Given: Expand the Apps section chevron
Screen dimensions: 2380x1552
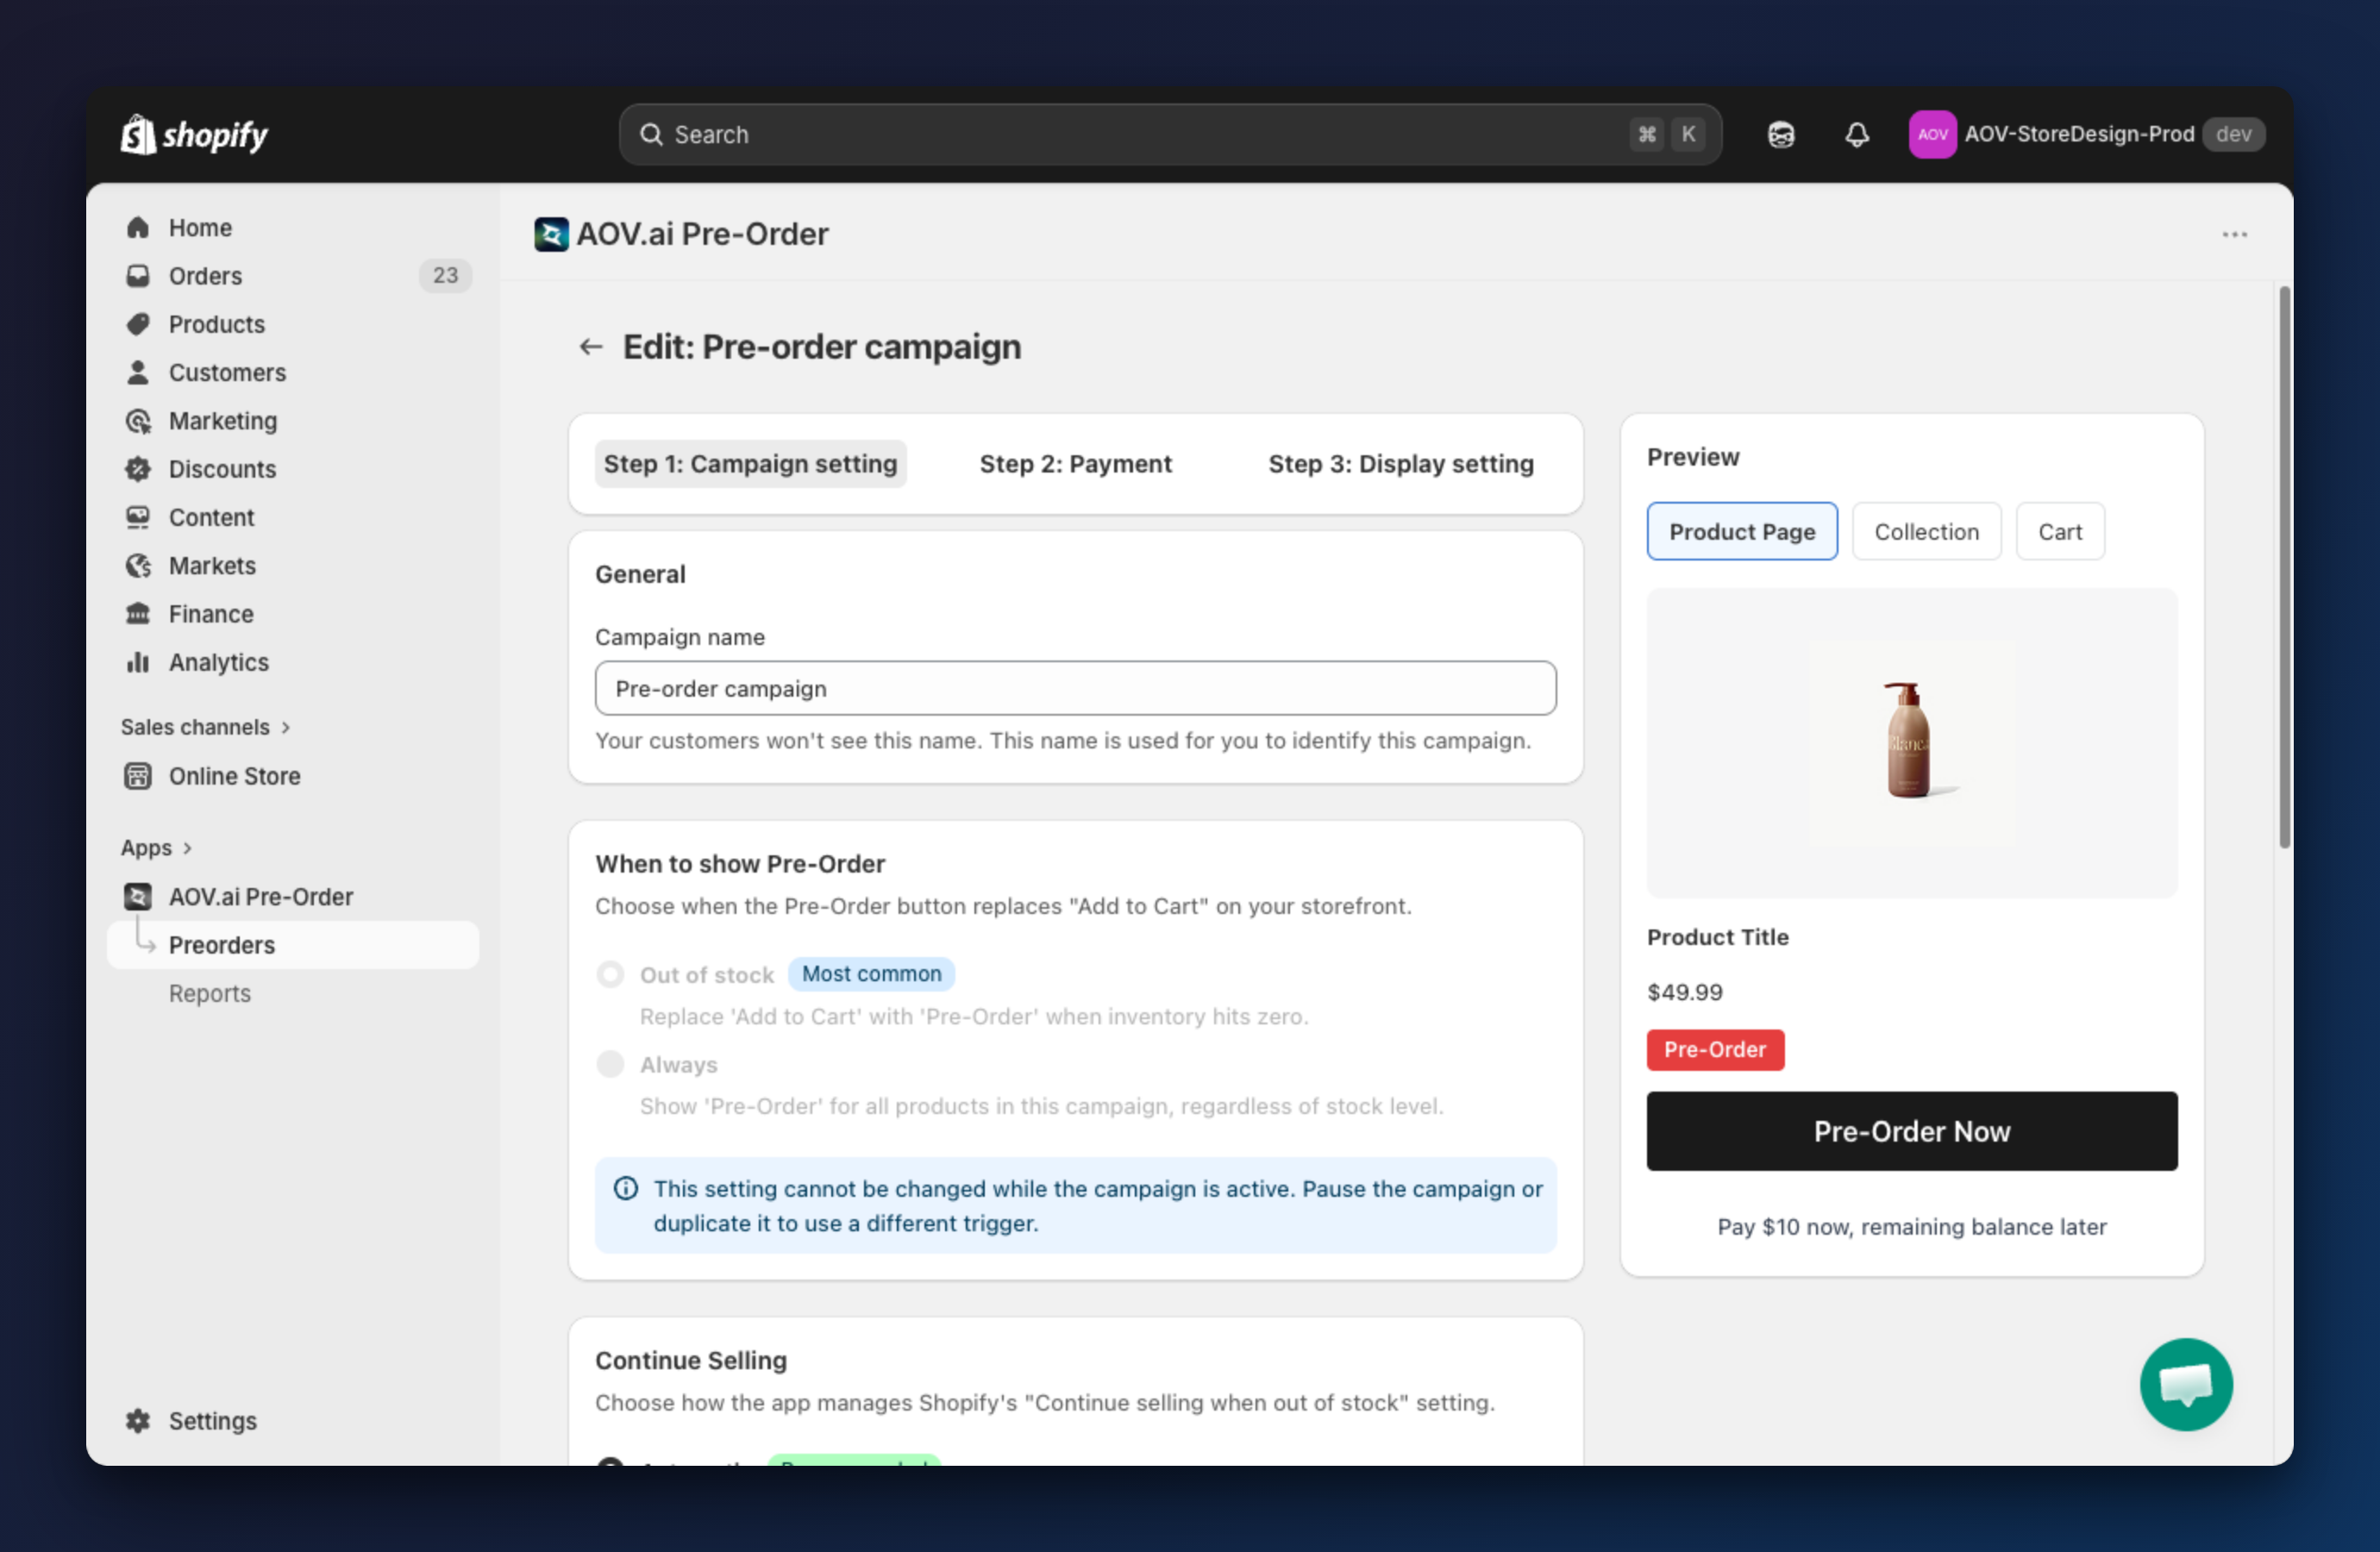Looking at the screenshot, I should point(187,848).
